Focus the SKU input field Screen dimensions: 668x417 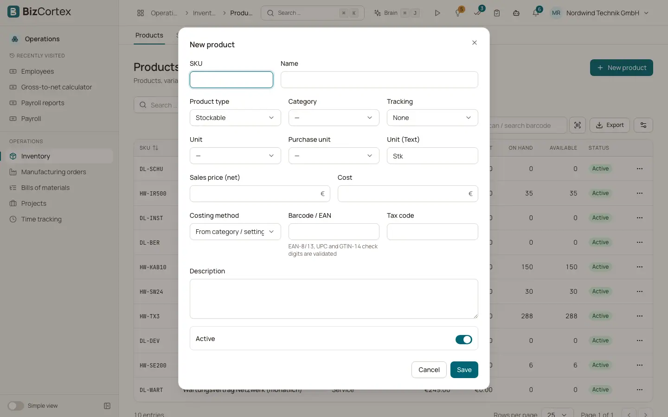coord(231,80)
